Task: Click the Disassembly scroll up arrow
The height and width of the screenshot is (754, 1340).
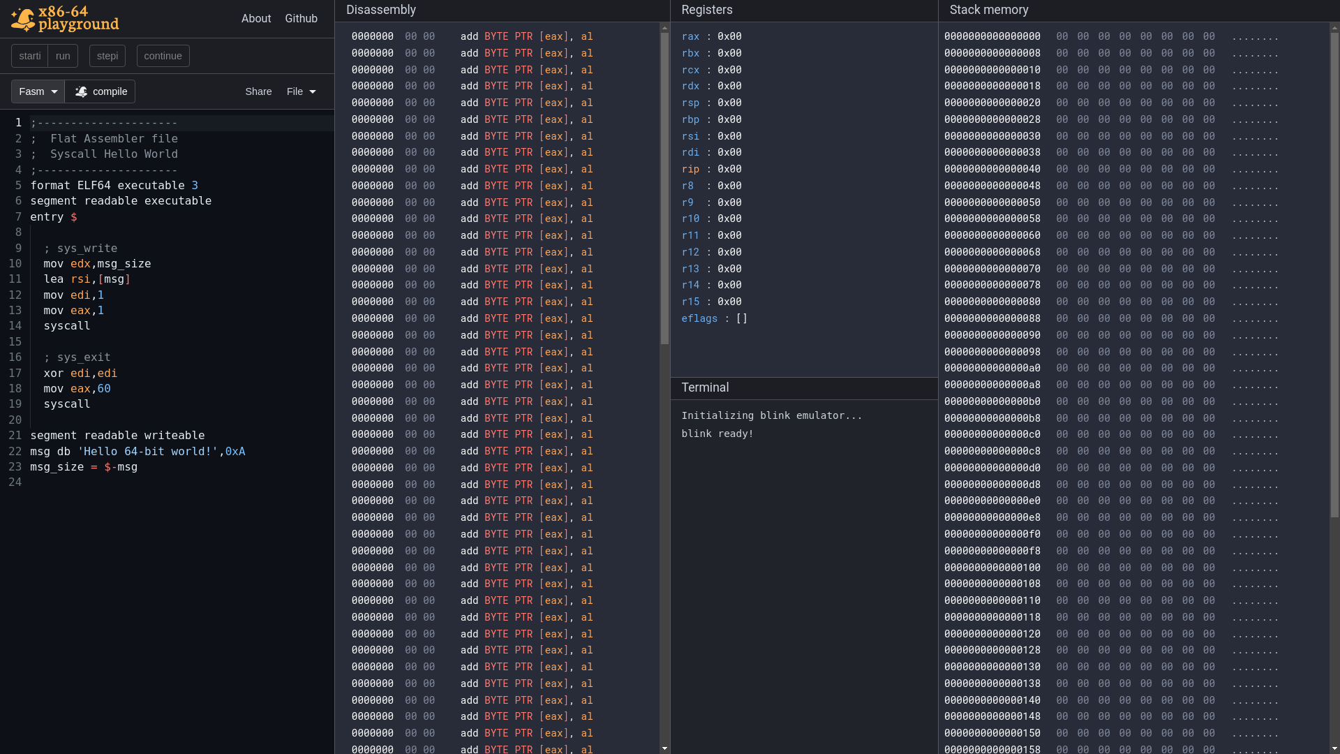Action: point(664,28)
